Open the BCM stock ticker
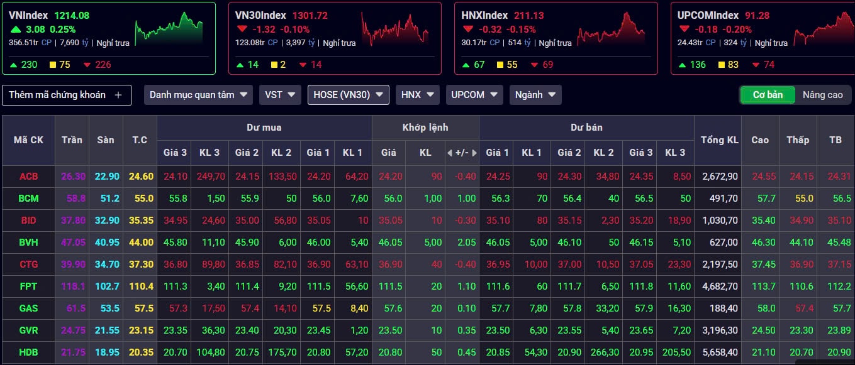855x365 pixels. point(28,199)
